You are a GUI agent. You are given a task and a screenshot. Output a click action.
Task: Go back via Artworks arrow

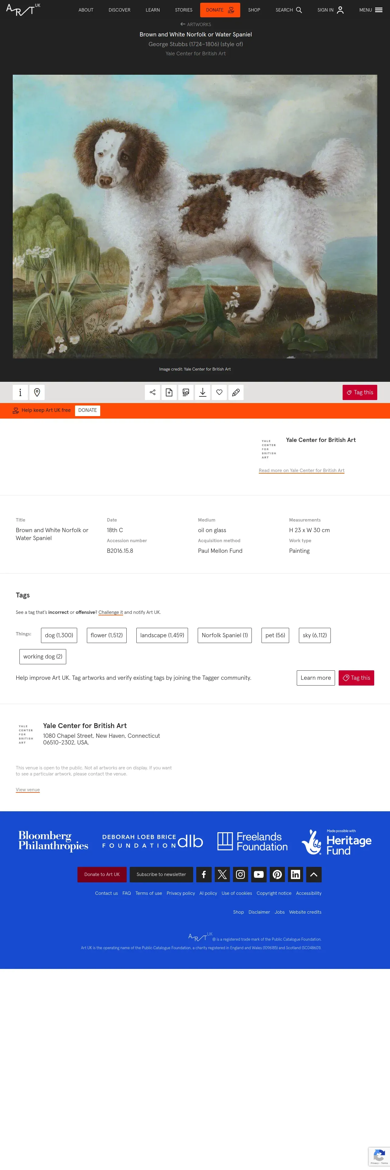coord(195,25)
